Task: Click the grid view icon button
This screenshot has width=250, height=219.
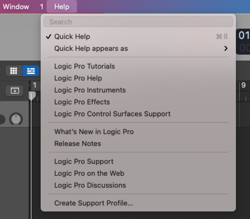Action: coord(14,71)
